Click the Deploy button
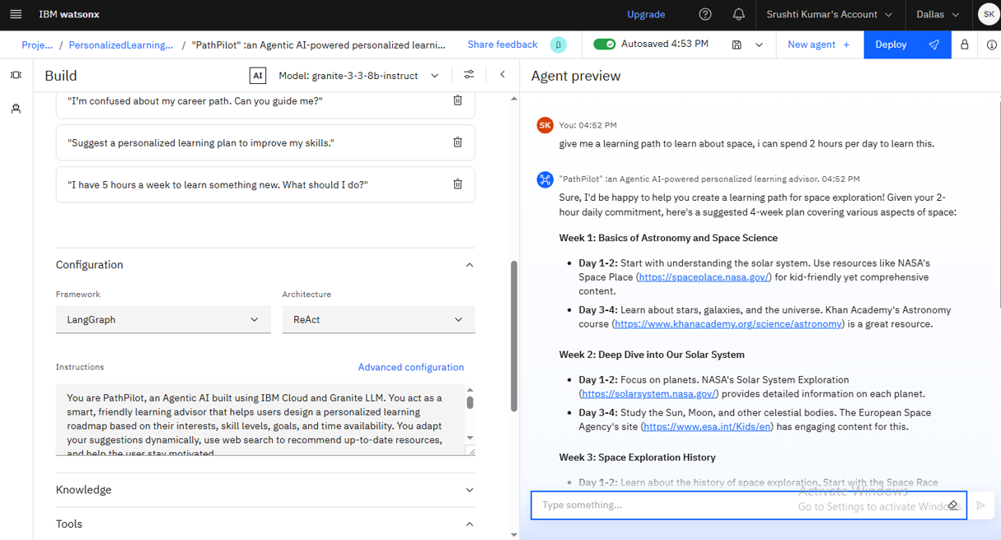 pyautogui.click(x=907, y=44)
